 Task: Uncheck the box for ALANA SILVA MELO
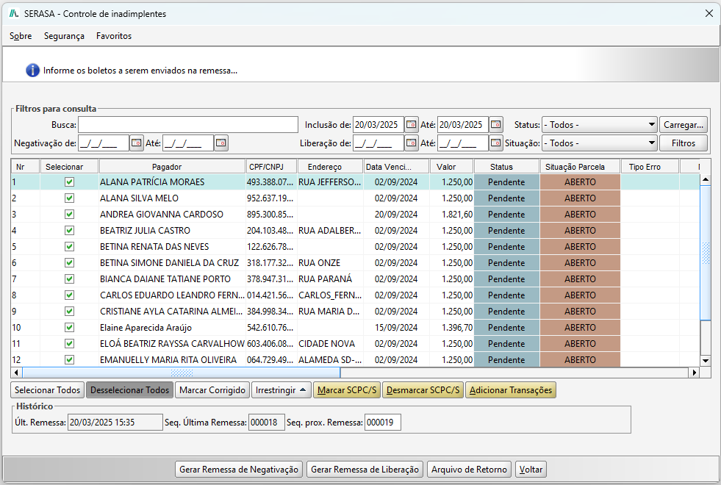tap(69, 198)
